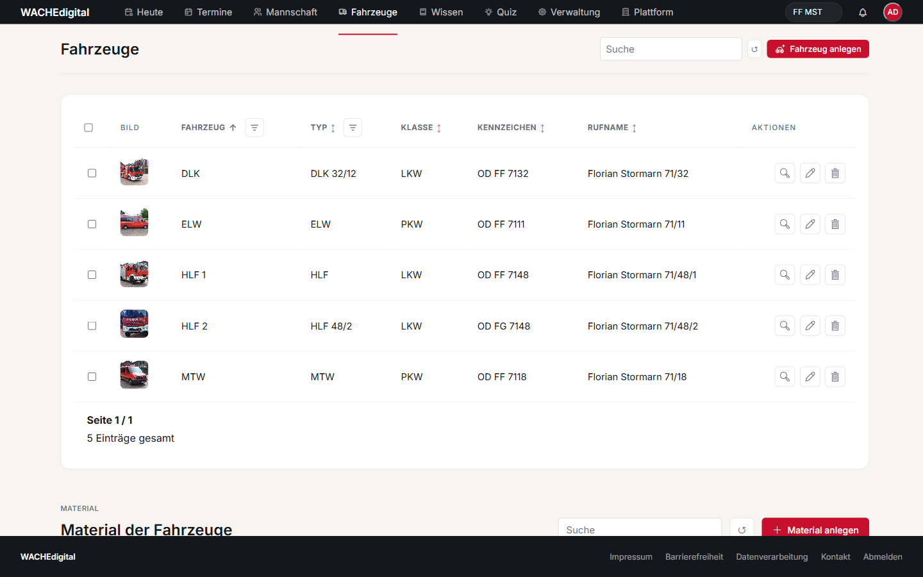Go to the Mannschaft menu
The image size is (923, 577).
coord(285,12)
